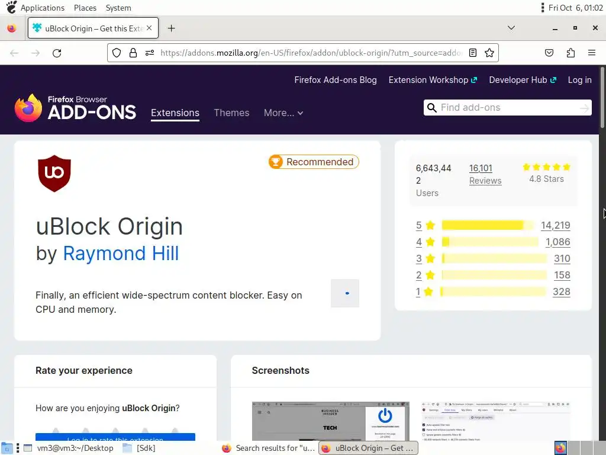Viewport: 606px width, 455px height.
Task: Click the 1-star rating bar
Action: pos(493,291)
